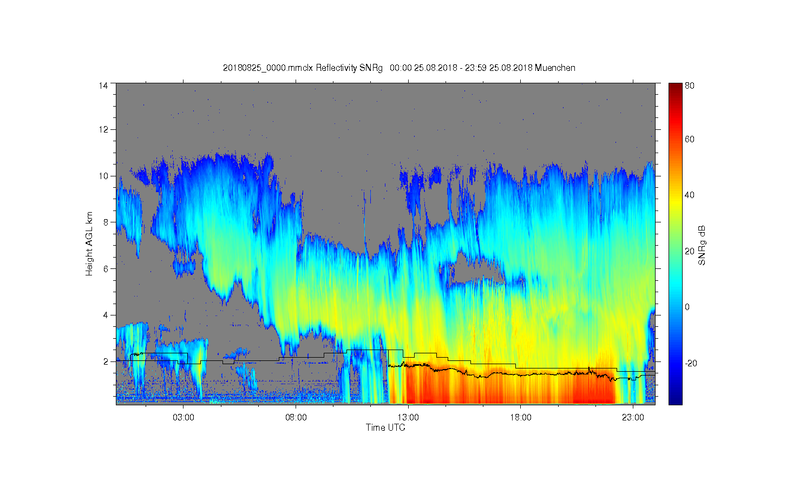Select the 8 km height tick label
The image size is (812, 487).
[106, 222]
